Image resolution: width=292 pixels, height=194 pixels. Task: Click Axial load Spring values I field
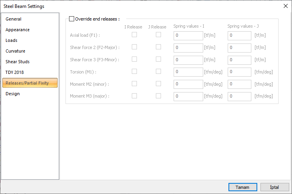pos(188,36)
